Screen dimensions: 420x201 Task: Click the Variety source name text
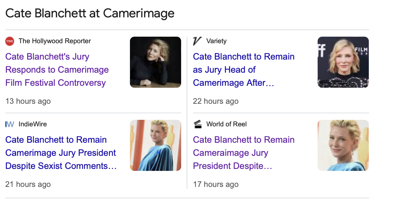216,41
